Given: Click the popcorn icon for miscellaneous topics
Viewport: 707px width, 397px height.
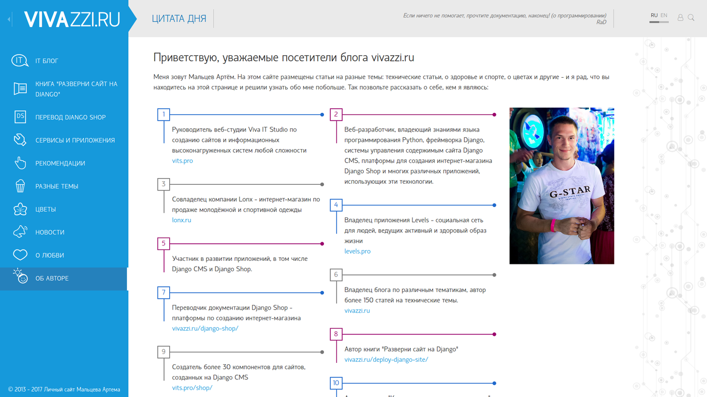Looking at the screenshot, I should [x=20, y=186].
